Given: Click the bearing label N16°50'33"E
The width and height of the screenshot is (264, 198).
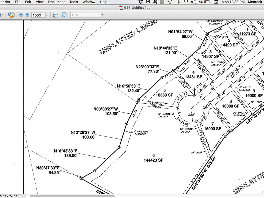Looking at the screenshot, I should 128,86.
